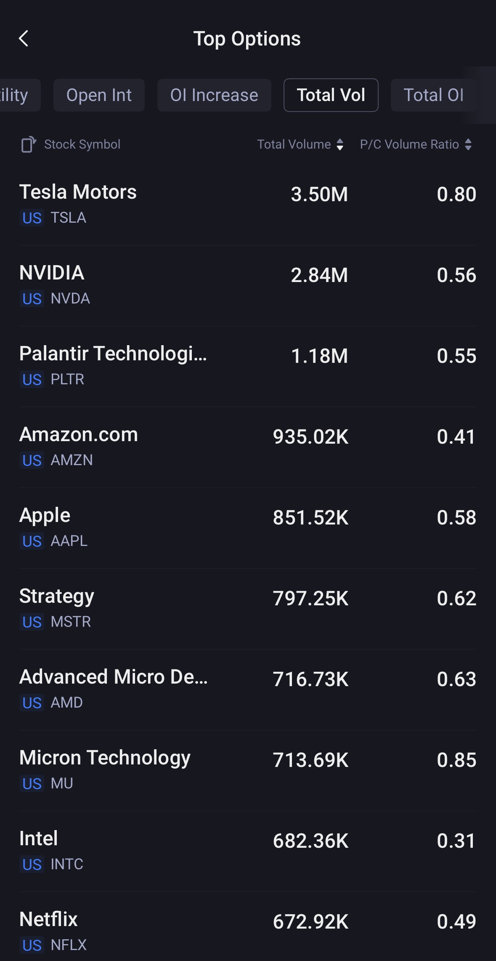Sort by P/C Volume Ratio arrows
Screen dimensions: 496x961
[x=468, y=144]
